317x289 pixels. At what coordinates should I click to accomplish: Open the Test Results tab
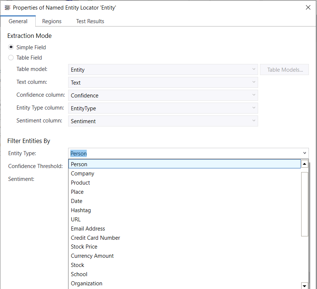coord(90,21)
